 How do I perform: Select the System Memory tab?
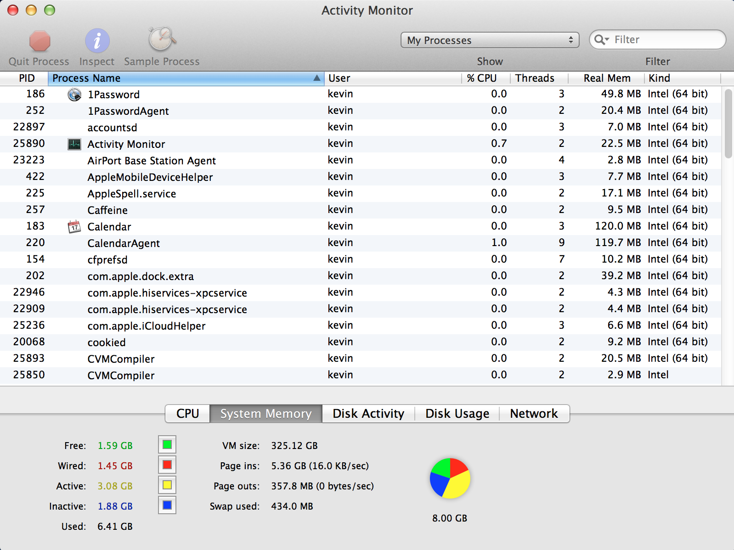click(266, 414)
